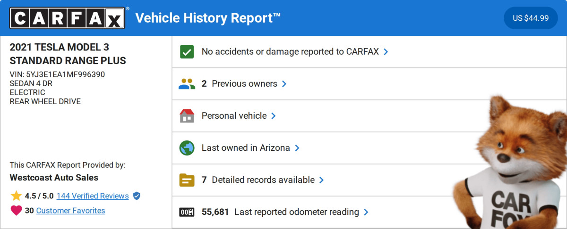Click the odometer reading icon
This screenshot has height=229, width=567.
pyautogui.click(x=187, y=212)
